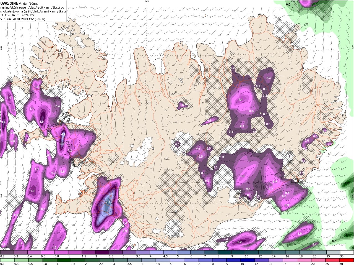This screenshot has height=266, width=354.
Task: Click the pink lower legend swatch labeled 18
Action: [x=304, y=260]
